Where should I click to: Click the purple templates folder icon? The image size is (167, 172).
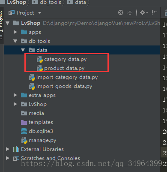[x=24, y=122]
